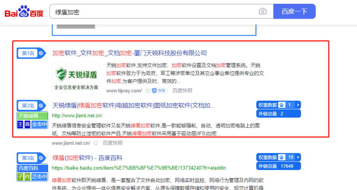357x190 pixels.
Task: Expand dropdown arrow next to www.jiami.net.cn
Action: (x=96, y=143)
